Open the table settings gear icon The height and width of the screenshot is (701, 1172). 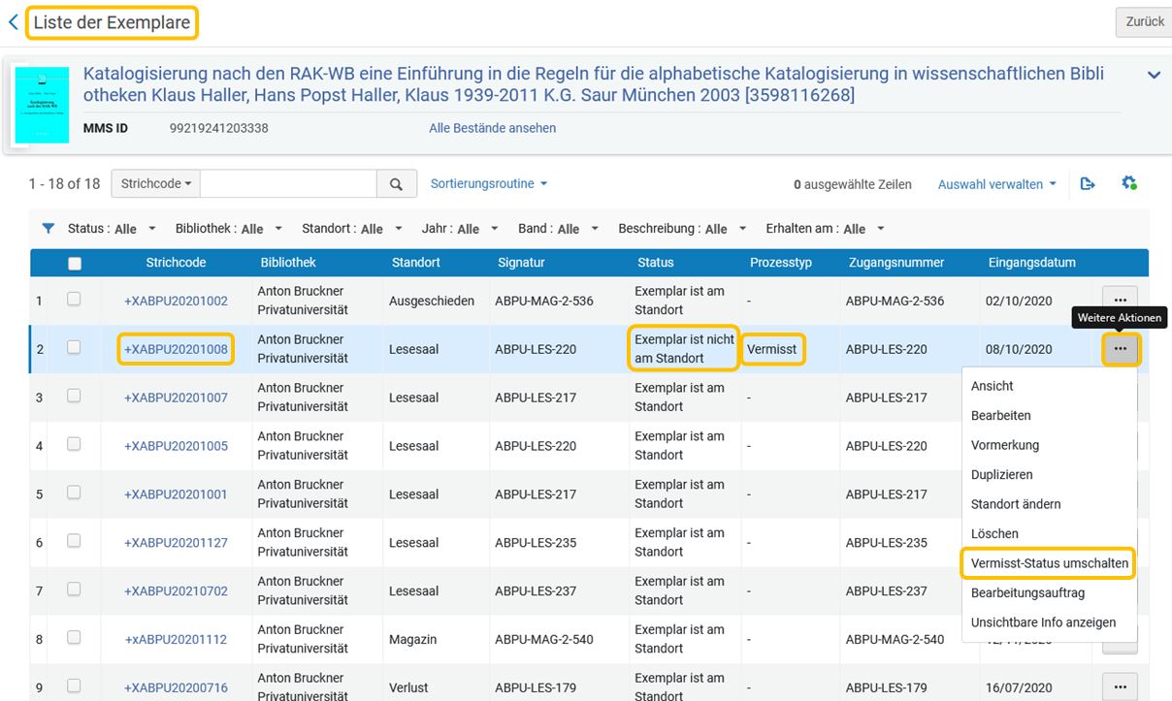point(1128,183)
